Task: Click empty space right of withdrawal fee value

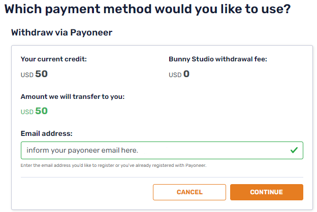Action: (244, 75)
